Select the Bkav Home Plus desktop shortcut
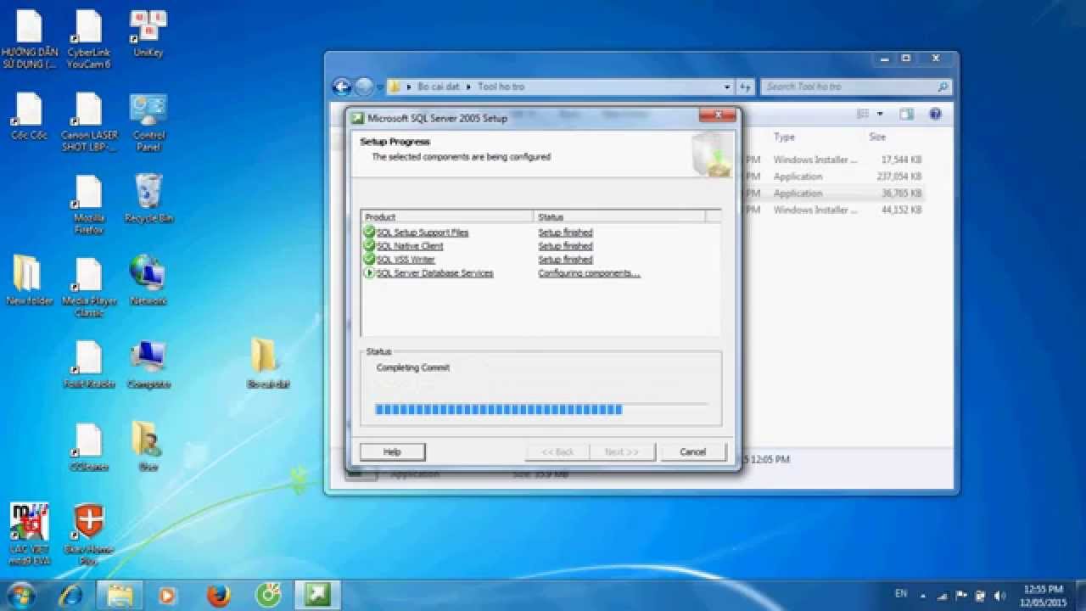The height and width of the screenshot is (611, 1086). (x=89, y=535)
